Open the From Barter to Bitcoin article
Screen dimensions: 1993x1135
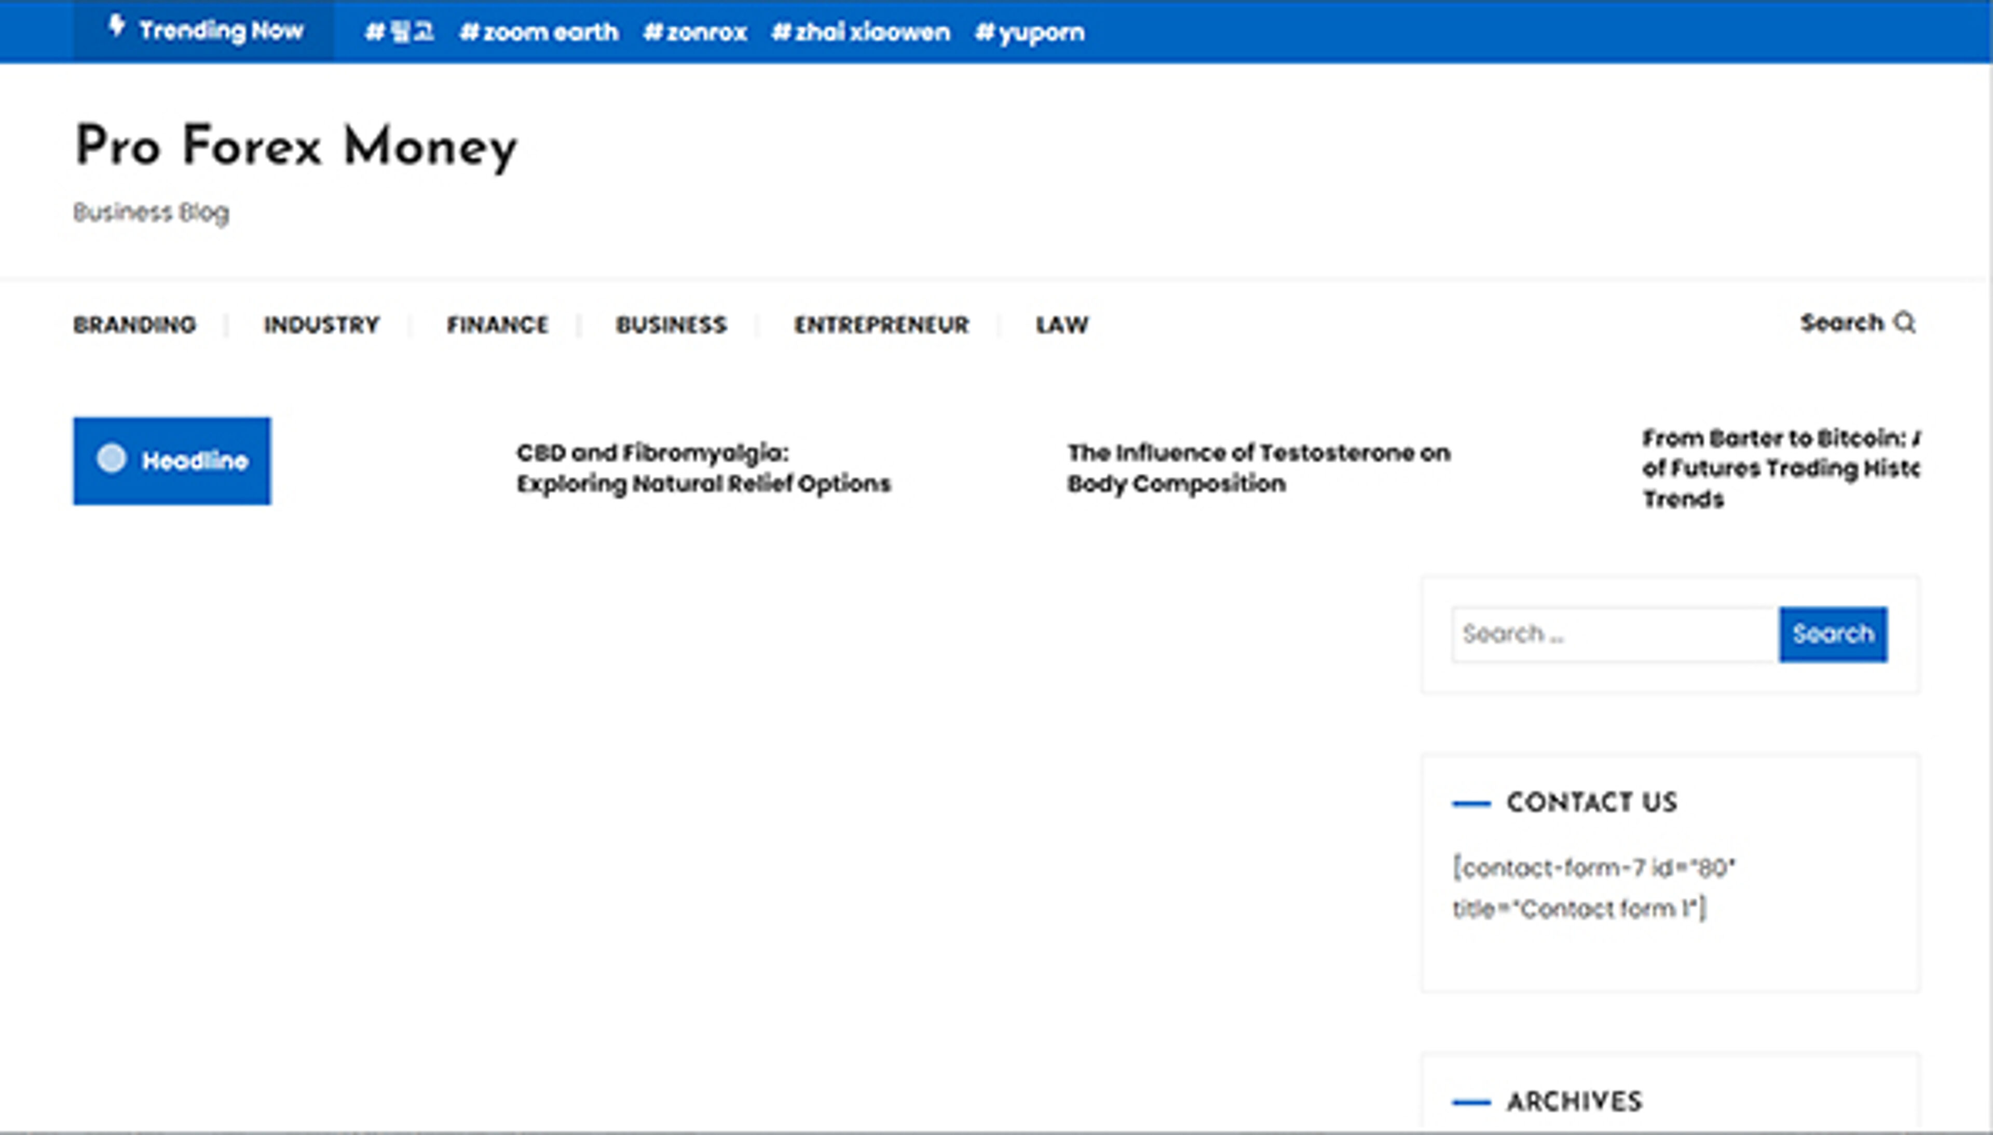pos(1784,468)
